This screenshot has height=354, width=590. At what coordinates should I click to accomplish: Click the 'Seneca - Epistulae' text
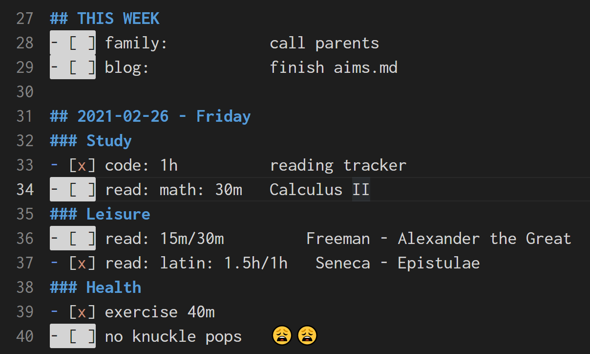pos(398,263)
